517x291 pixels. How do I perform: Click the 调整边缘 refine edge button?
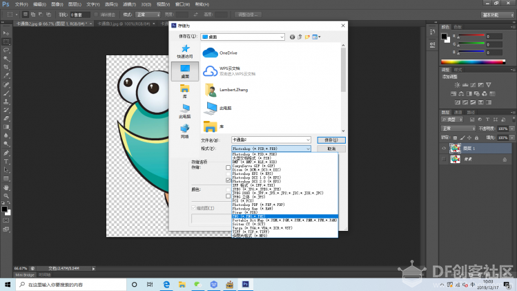248,15
